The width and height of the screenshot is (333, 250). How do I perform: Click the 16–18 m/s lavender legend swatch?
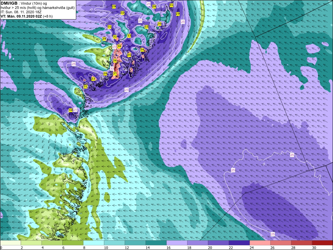tap(177, 243)
